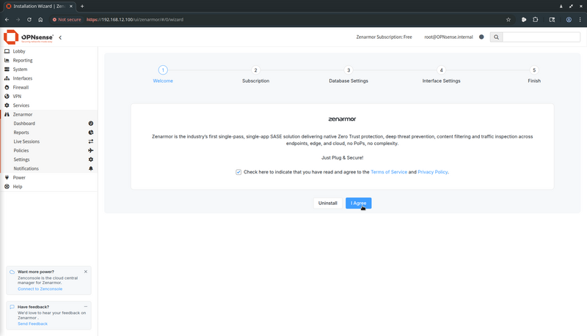Close the Want more power card

(x=86, y=272)
